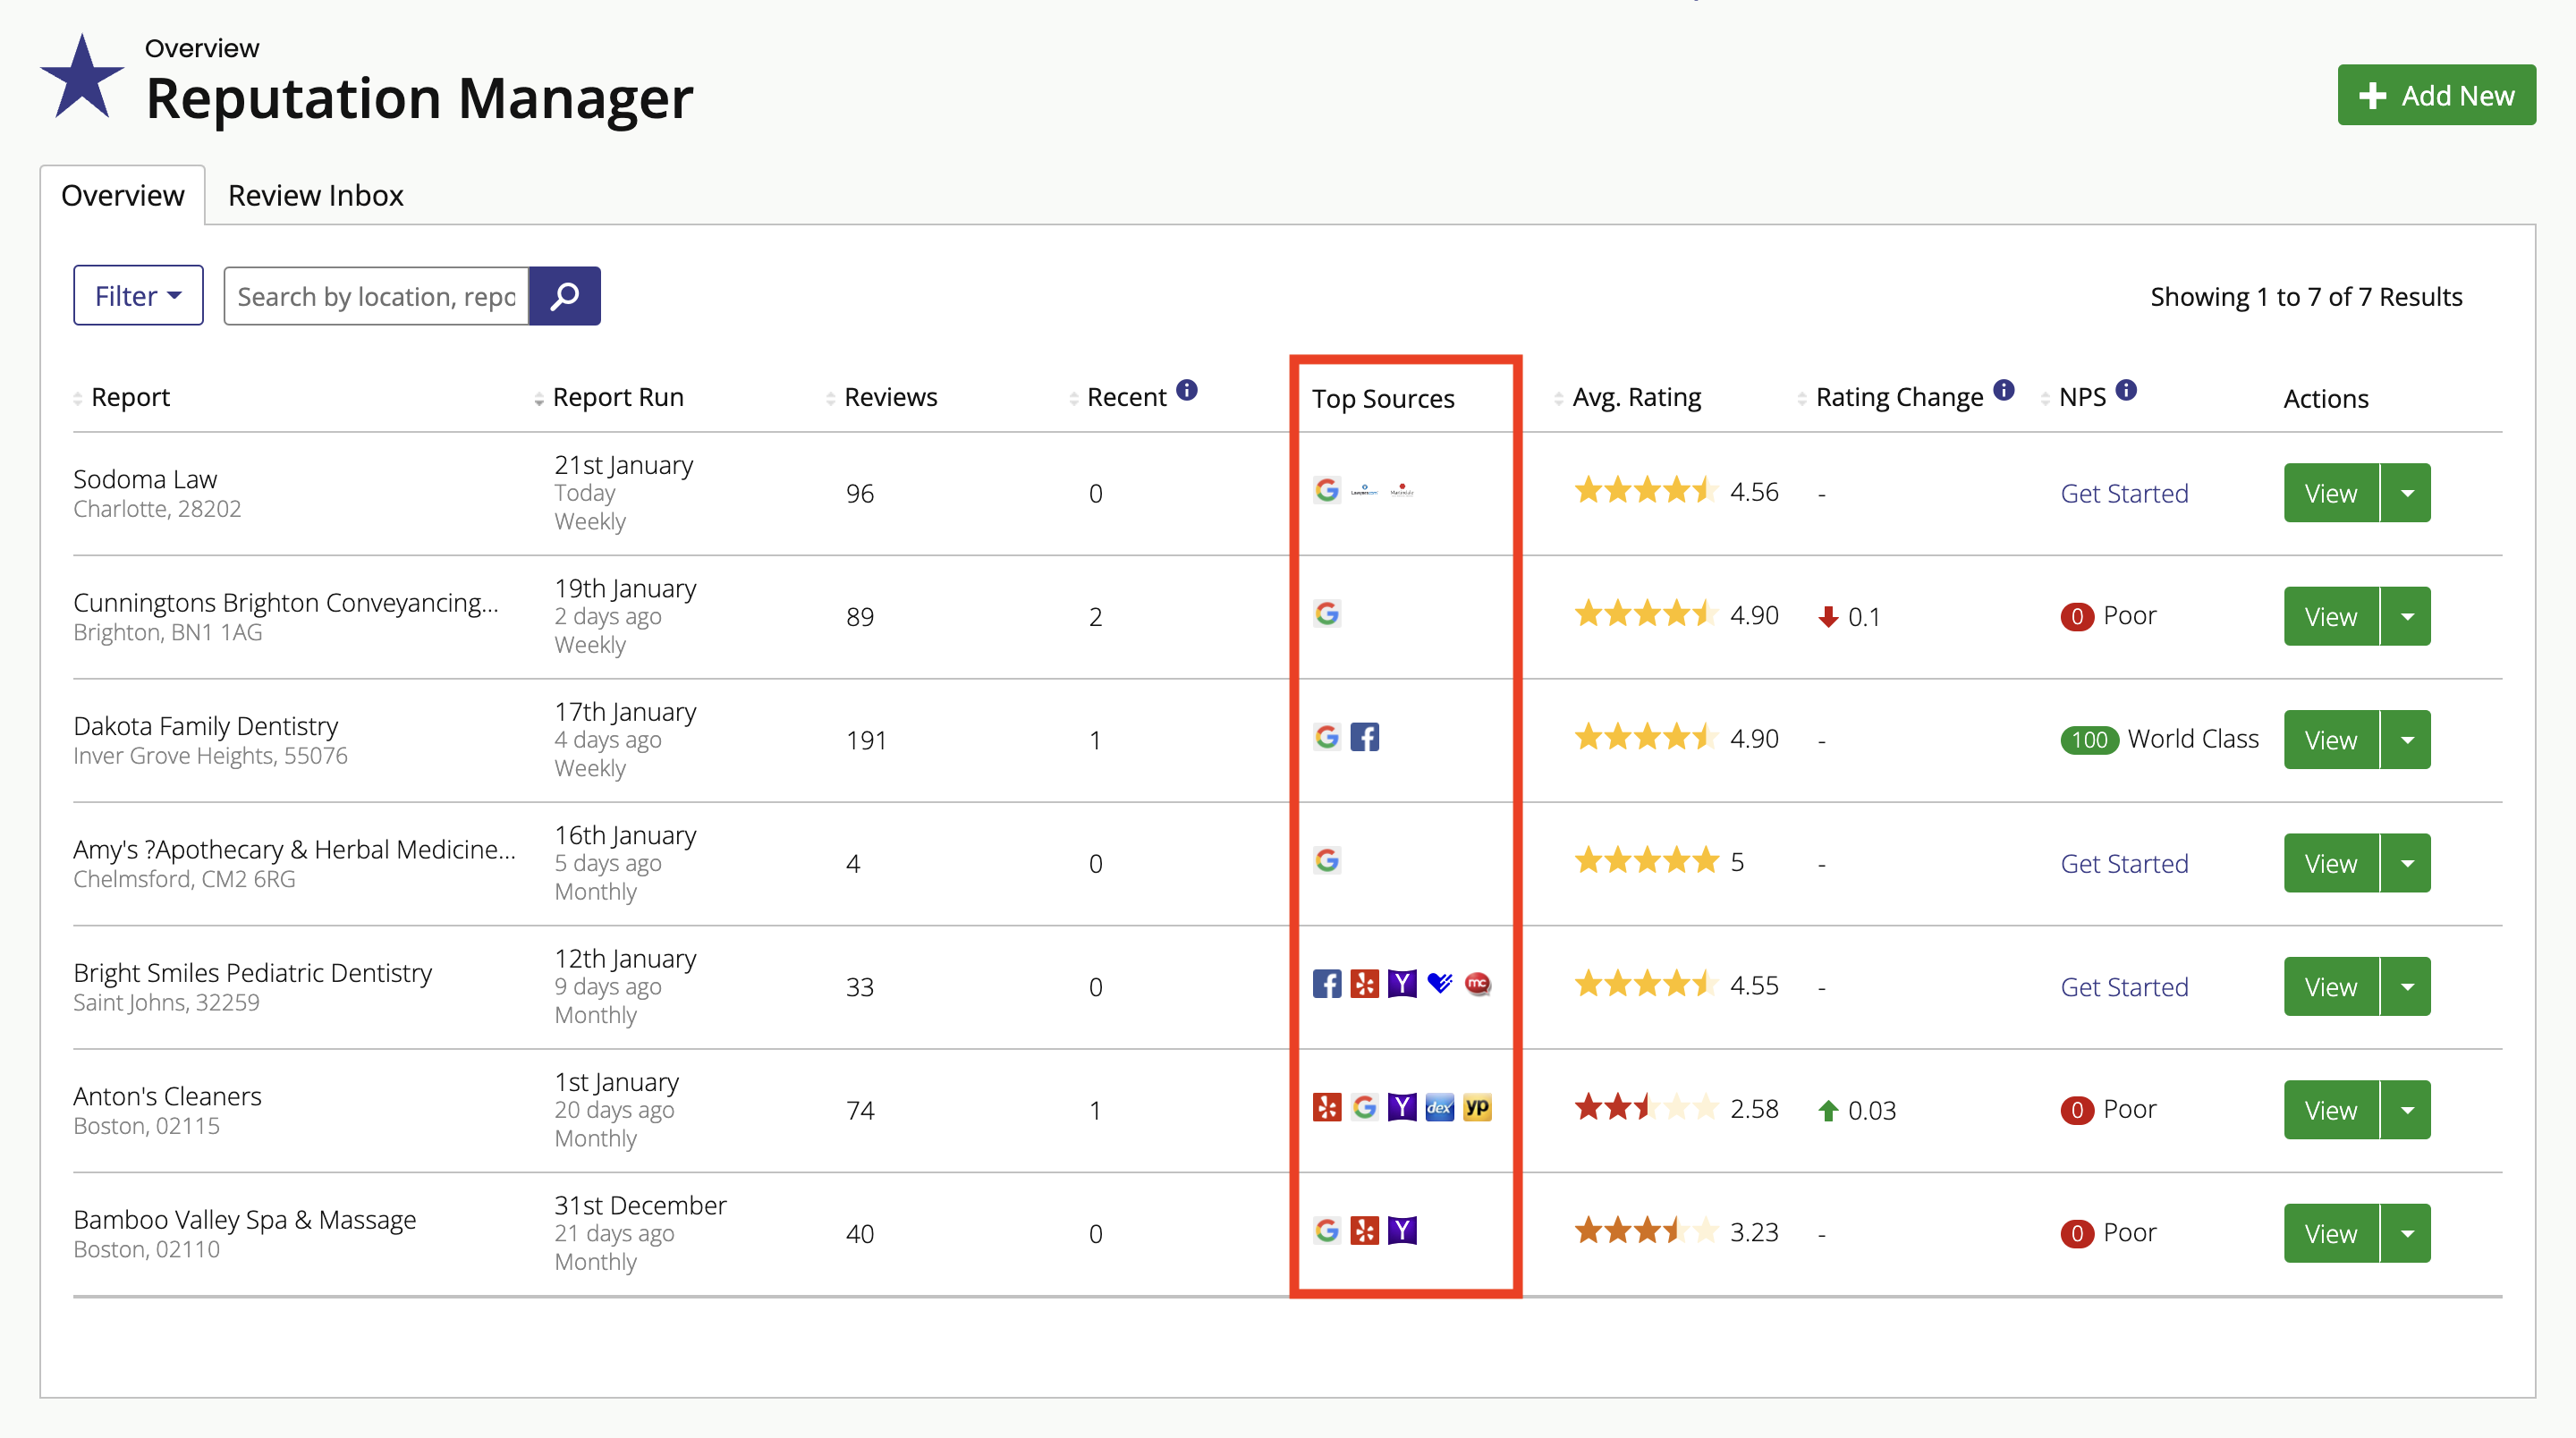The height and width of the screenshot is (1438, 2576).
Task: Click Google icon in Amy's Apothecary row
Action: [1327, 860]
